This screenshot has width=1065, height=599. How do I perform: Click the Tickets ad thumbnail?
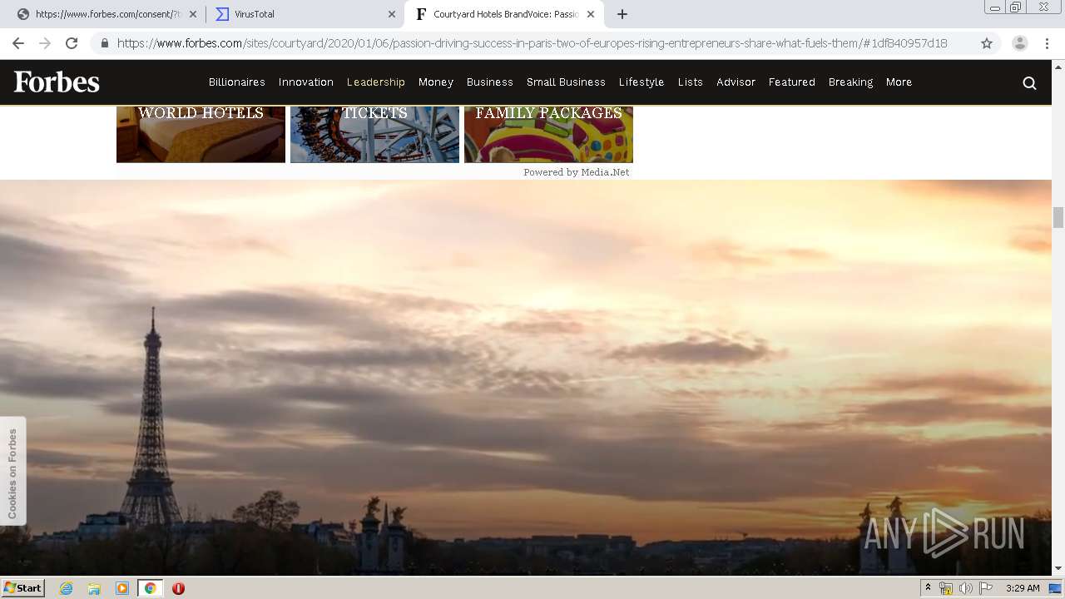[x=374, y=134]
